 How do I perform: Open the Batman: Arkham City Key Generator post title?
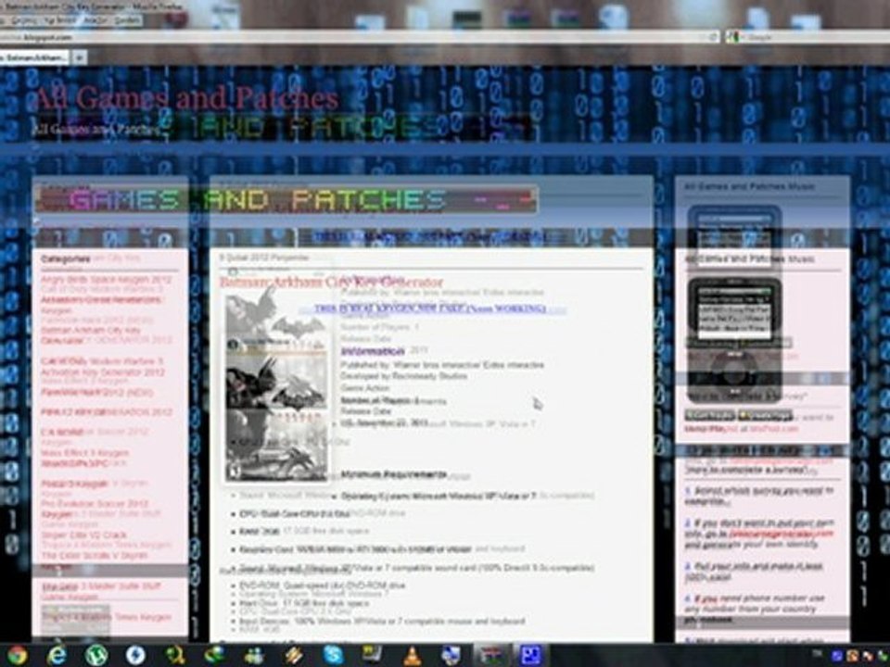[331, 282]
